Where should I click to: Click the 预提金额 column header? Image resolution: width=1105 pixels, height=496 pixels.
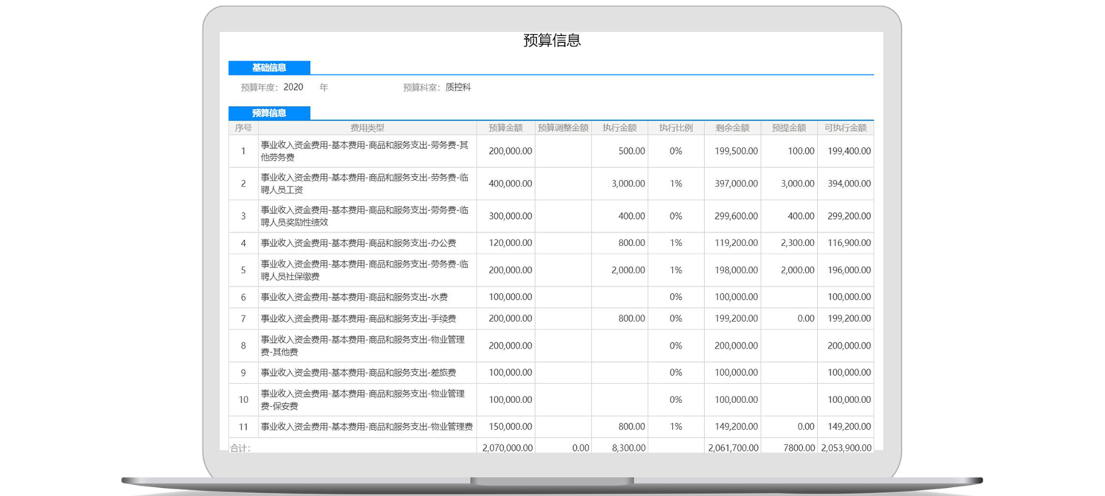[x=788, y=128]
